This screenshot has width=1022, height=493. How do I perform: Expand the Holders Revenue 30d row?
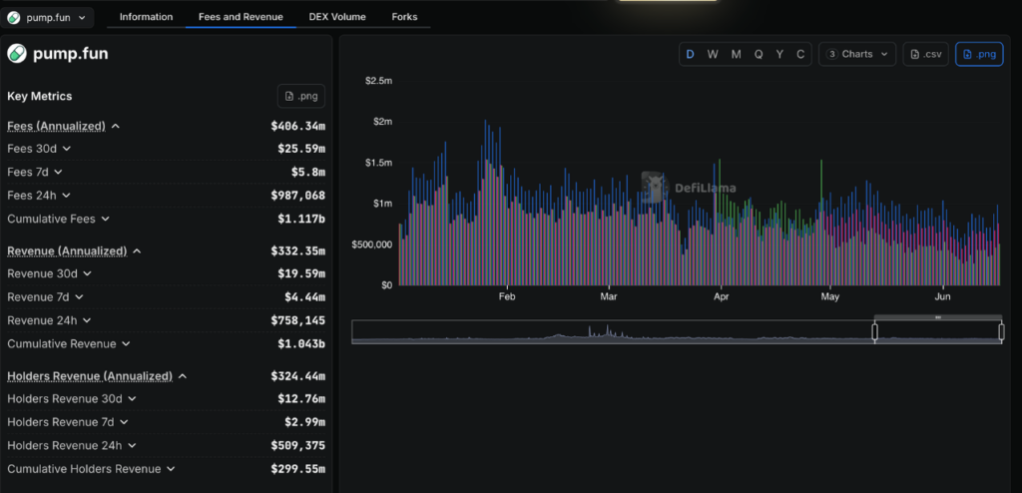(x=133, y=399)
